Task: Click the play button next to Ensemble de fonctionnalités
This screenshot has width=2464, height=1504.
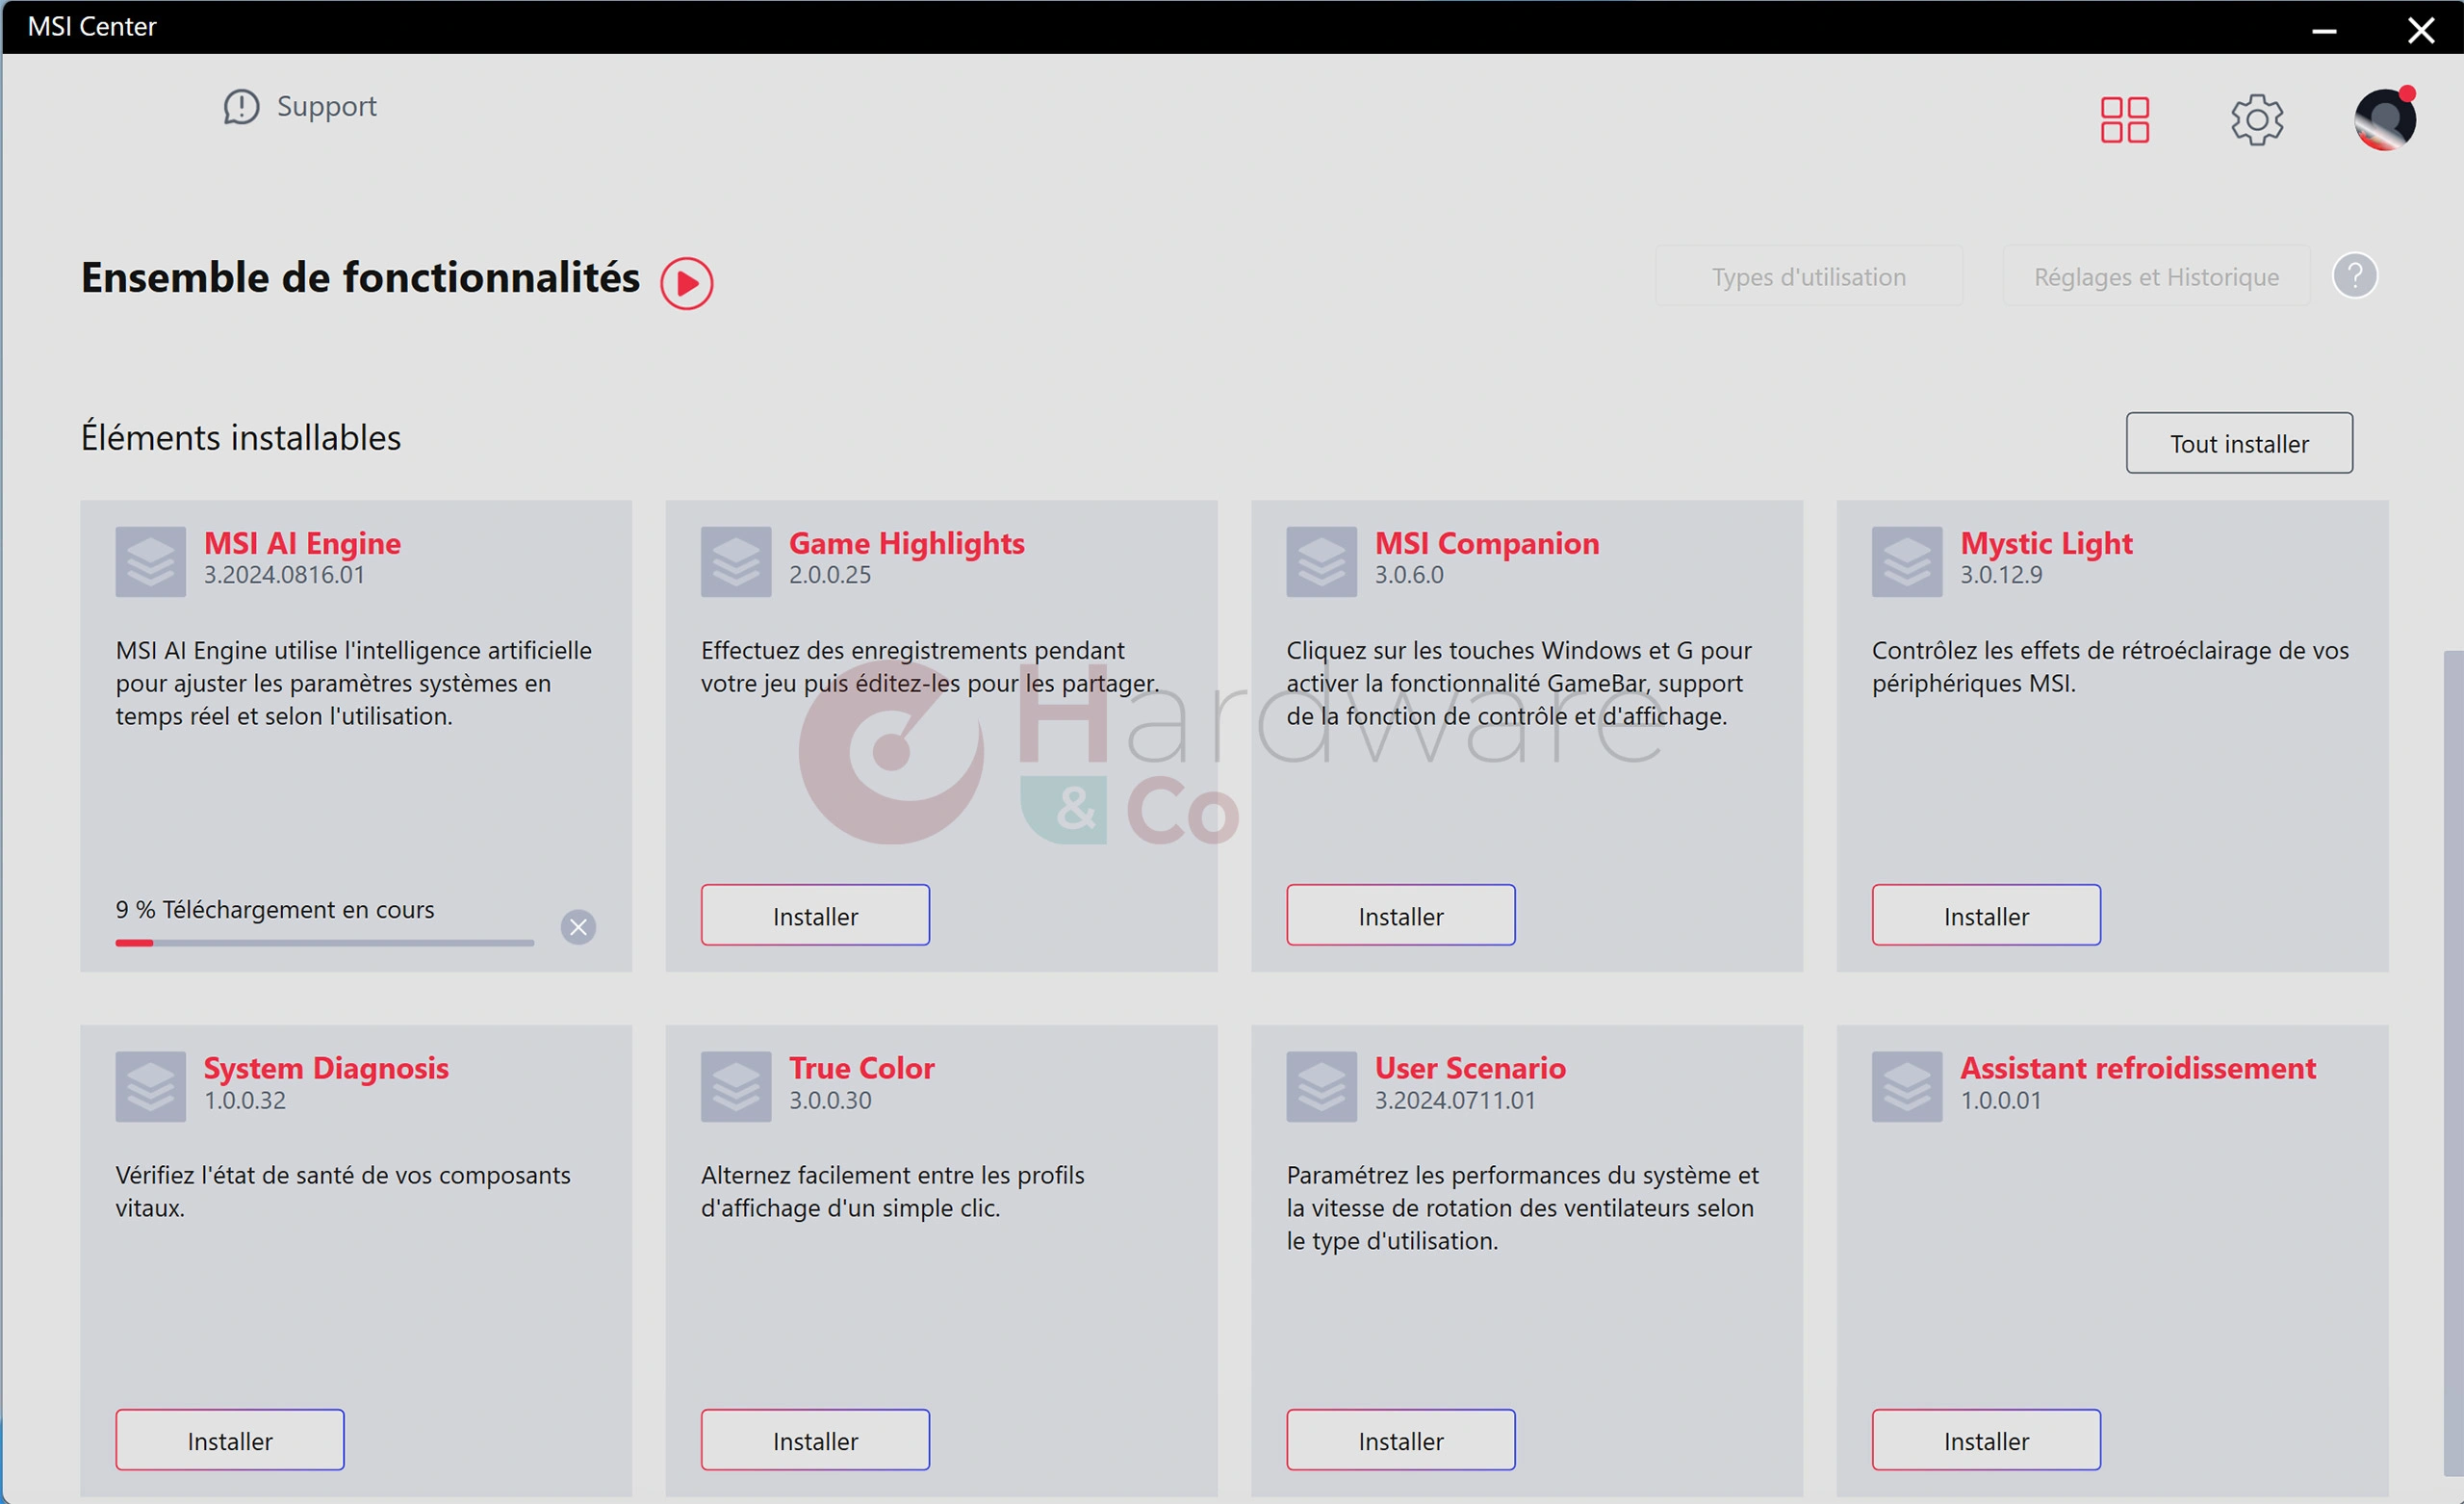Action: (x=686, y=280)
